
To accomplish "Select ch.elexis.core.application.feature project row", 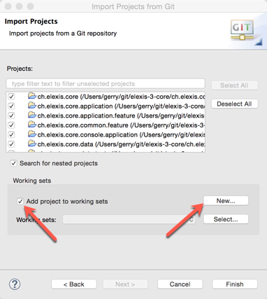I will [106, 116].
